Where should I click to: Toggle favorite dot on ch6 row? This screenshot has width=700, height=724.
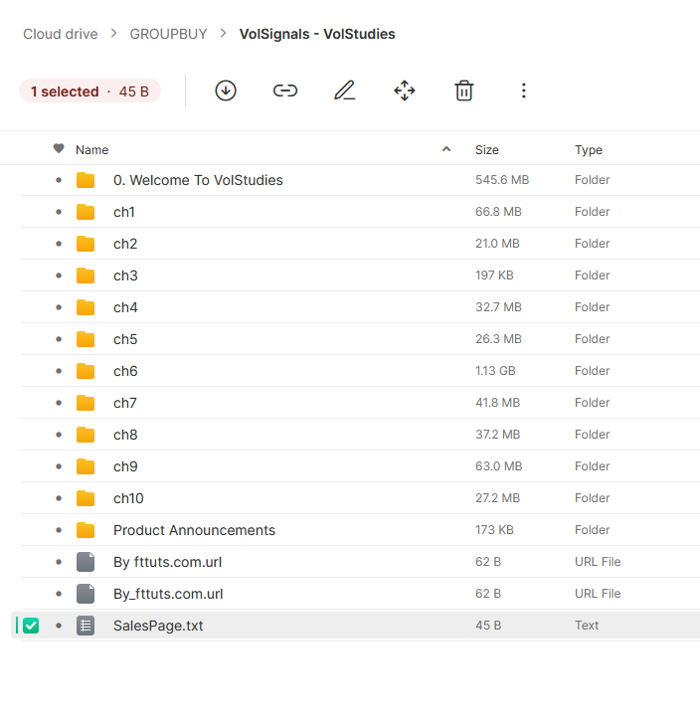(x=59, y=371)
